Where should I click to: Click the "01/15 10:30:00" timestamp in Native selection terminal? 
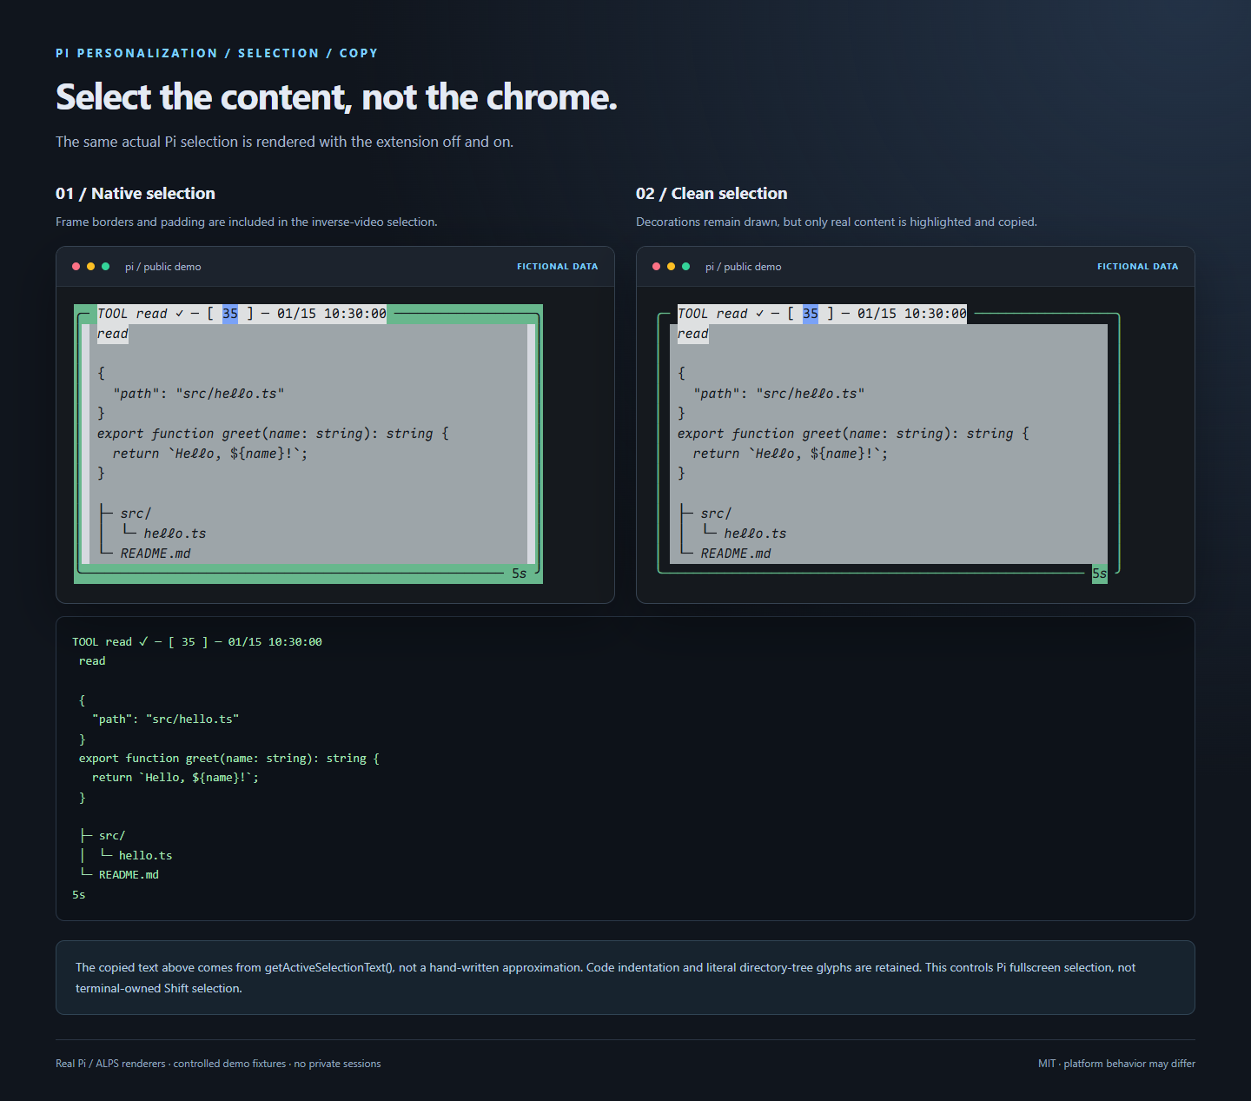(332, 314)
